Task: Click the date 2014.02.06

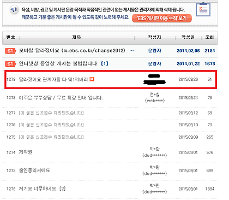Action: tap(188, 51)
